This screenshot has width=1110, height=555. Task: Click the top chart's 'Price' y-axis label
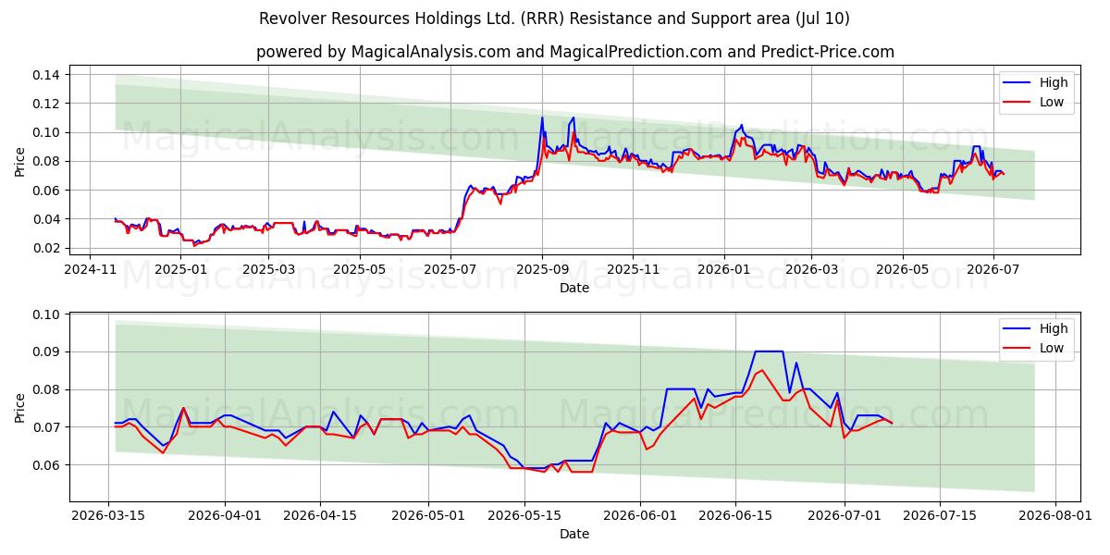[20, 161]
